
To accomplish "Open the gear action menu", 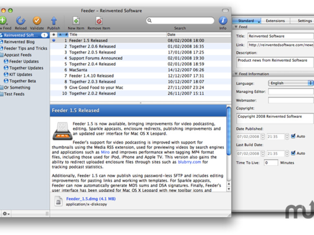I will pos(6,214).
